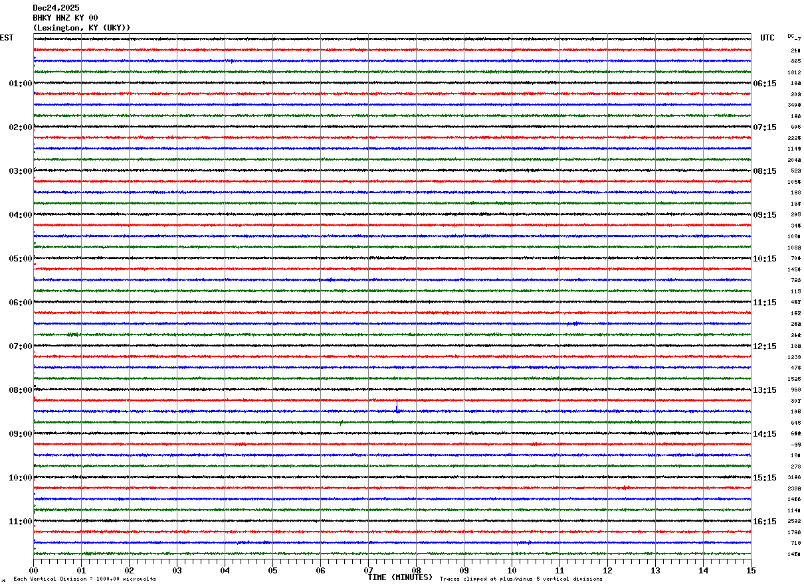This screenshot has height=588, width=804.
Task: Click the 04 minute axis tick label
Action: click(225, 570)
